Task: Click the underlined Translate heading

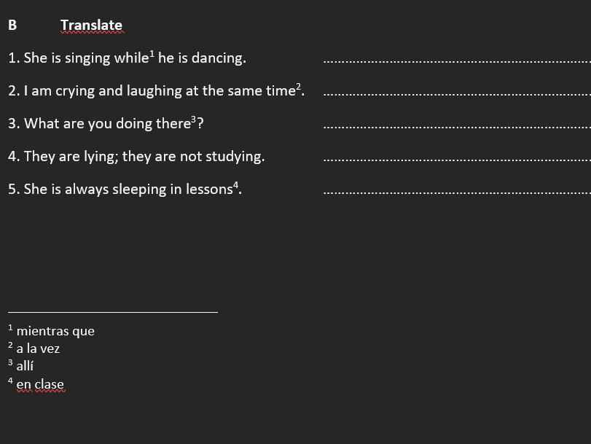Action: click(x=92, y=26)
